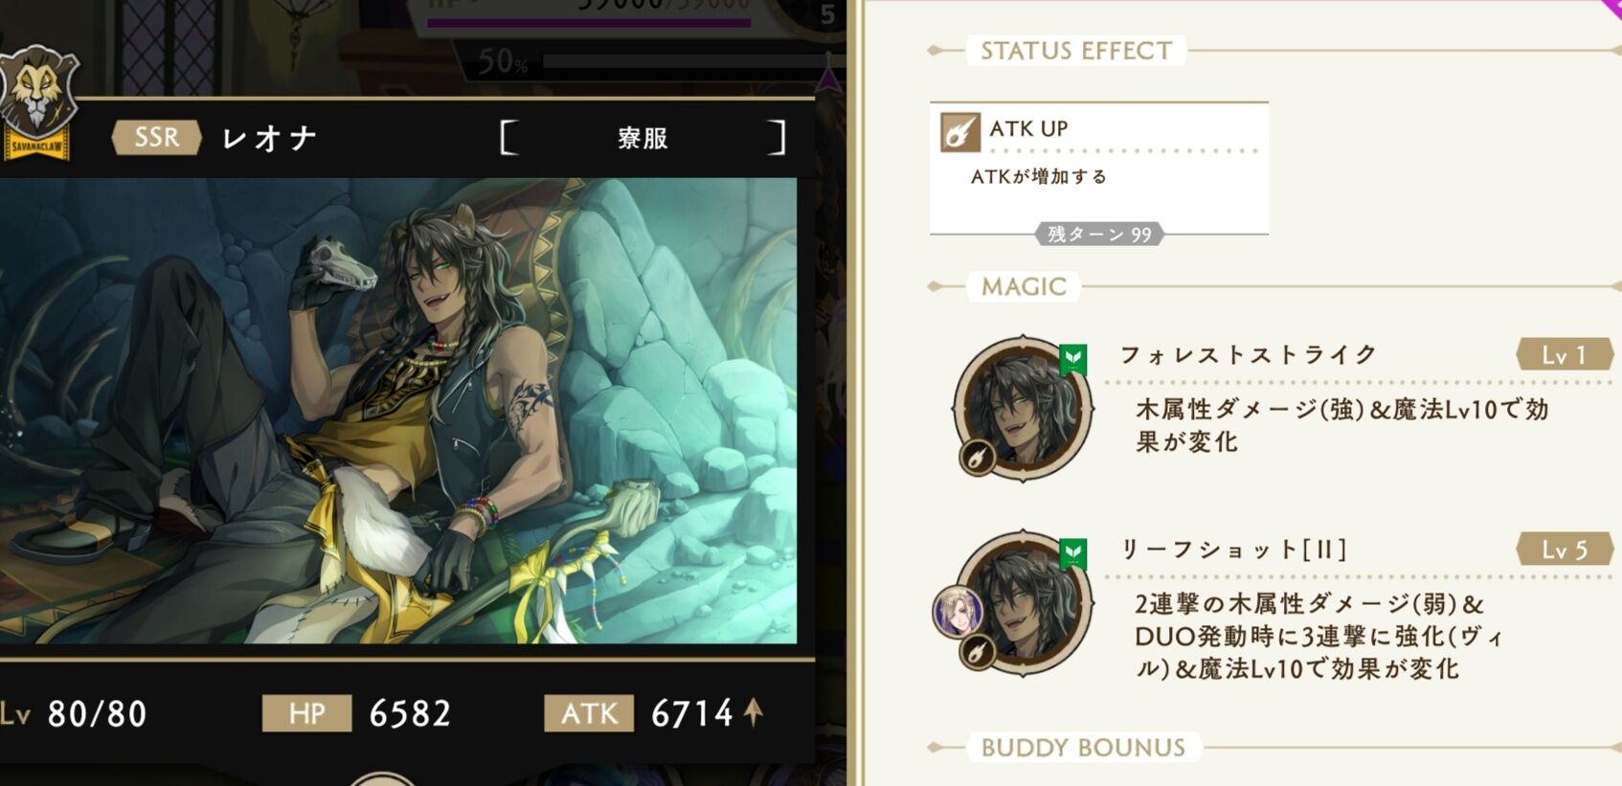Image resolution: width=1622 pixels, height=786 pixels.
Task: Click attack type badge on リーフショット portrait
Action: point(977,652)
